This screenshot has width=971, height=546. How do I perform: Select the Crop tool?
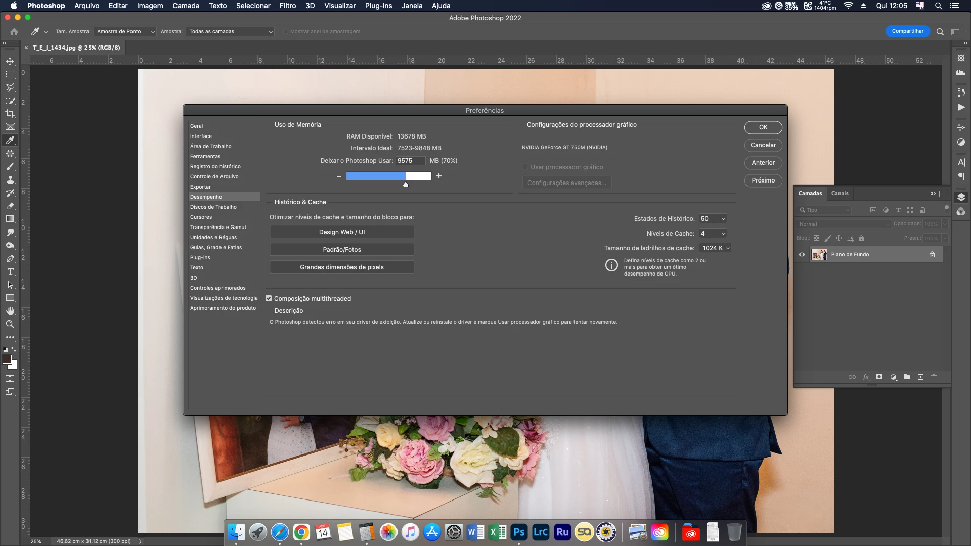click(10, 114)
